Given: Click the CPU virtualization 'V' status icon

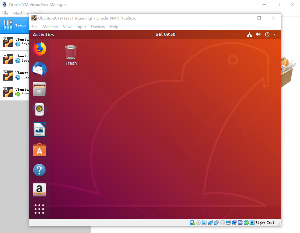Looking at the screenshot, I should click(x=240, y=223).
